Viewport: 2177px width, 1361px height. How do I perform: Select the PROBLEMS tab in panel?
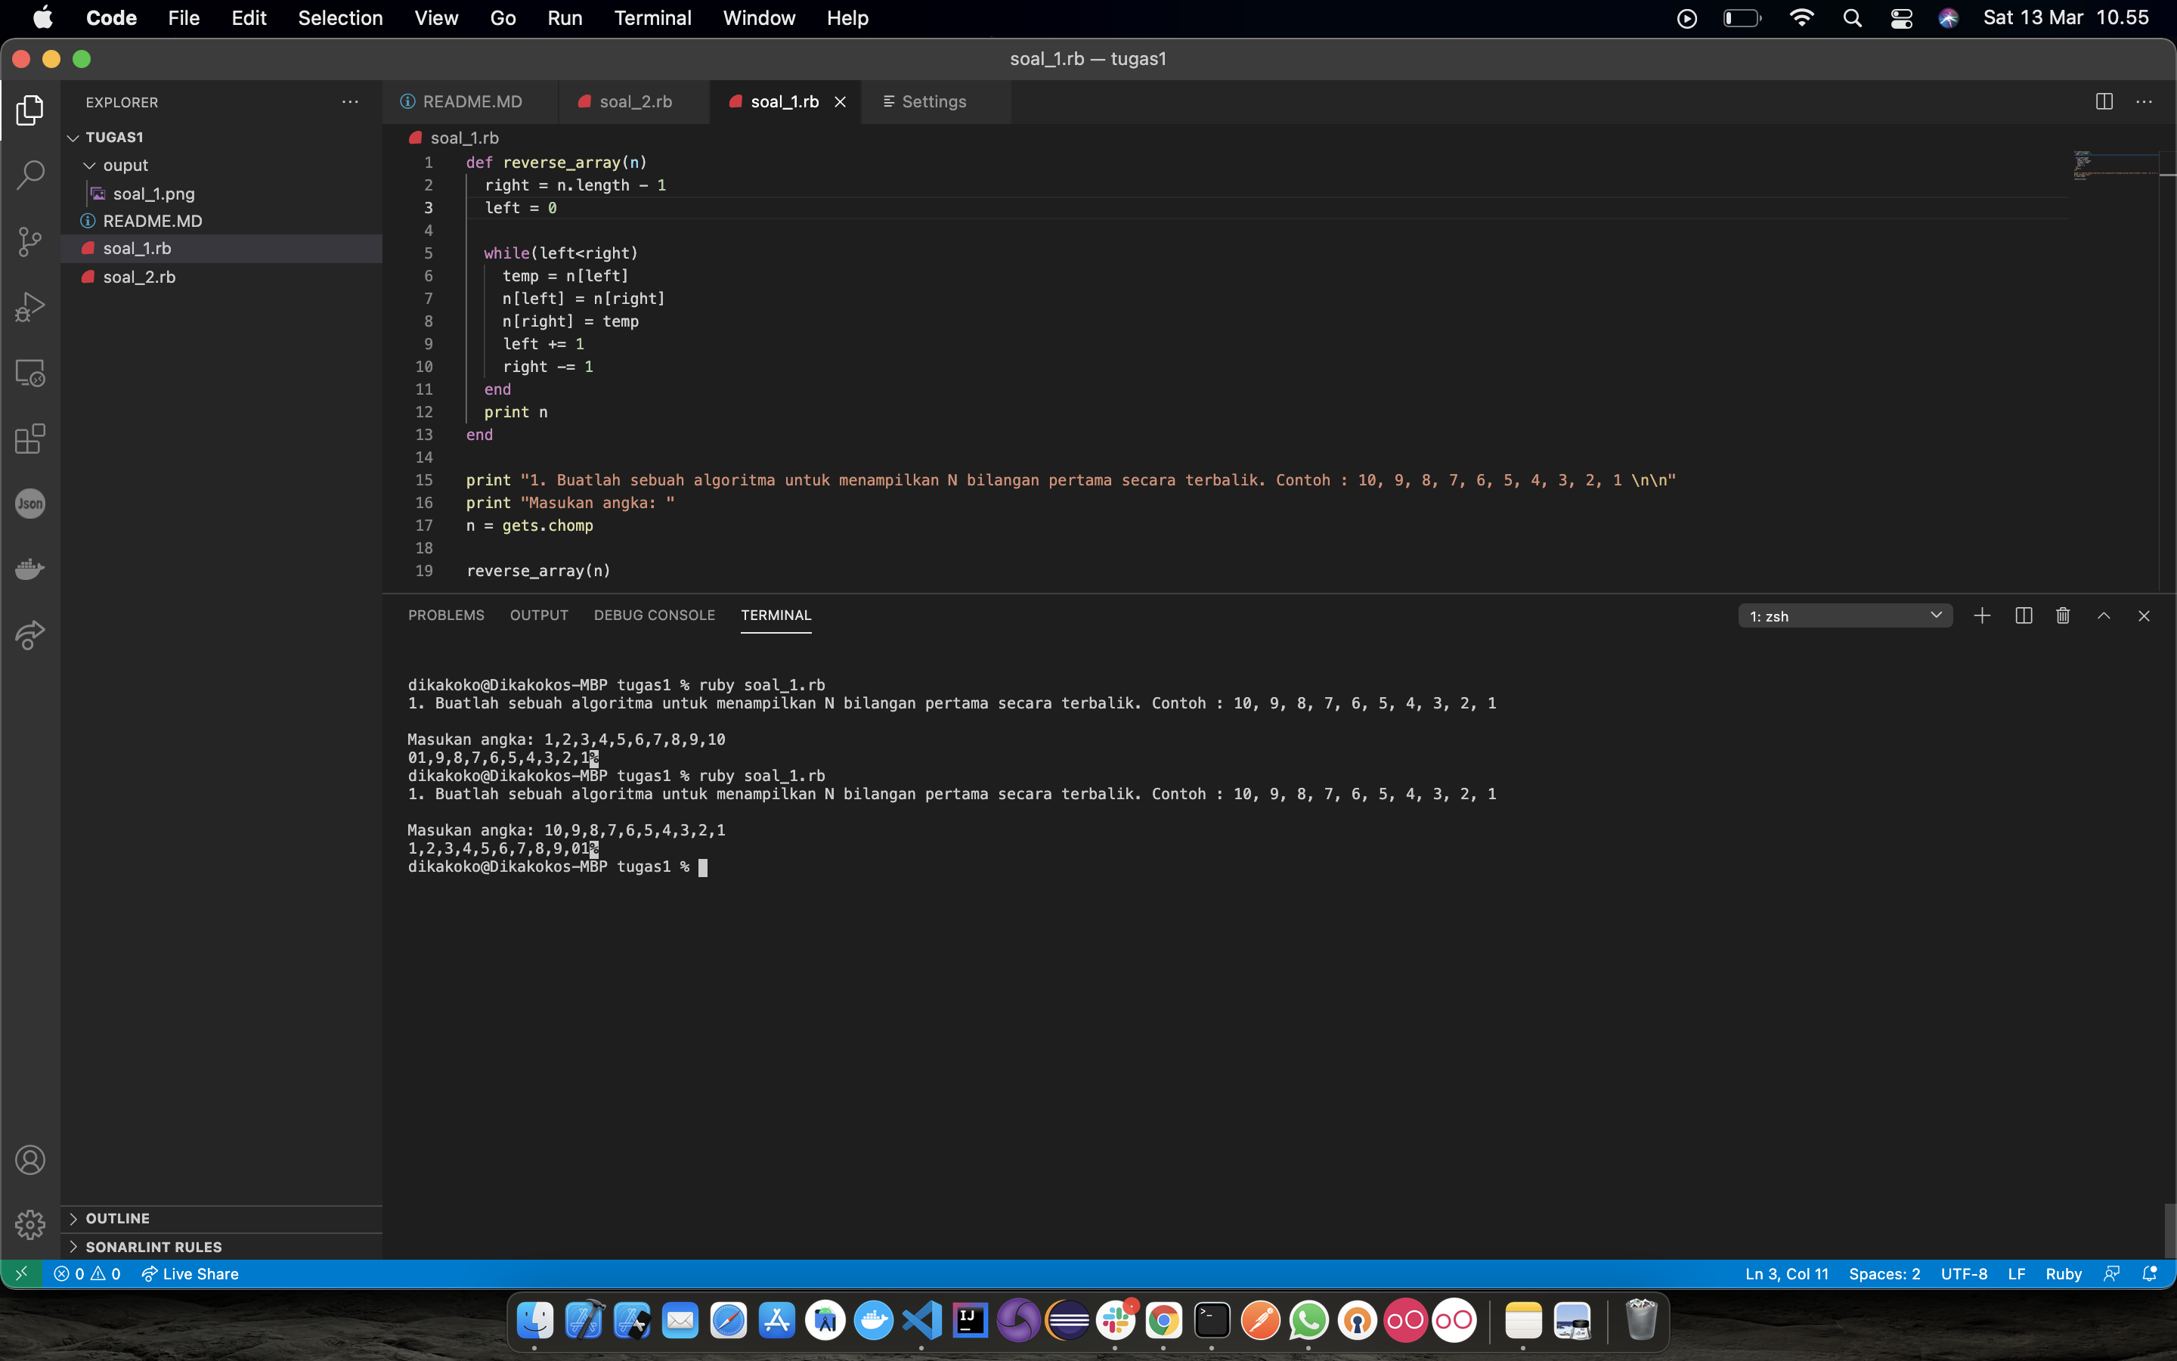[x=447, y=615]
